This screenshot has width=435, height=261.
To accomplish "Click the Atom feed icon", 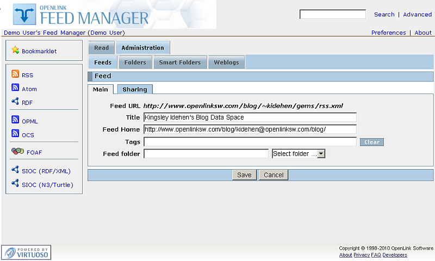I will coord(15,88).
